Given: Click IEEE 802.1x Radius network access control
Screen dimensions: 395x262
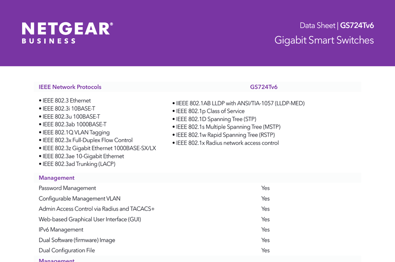Looking at the screenshot, I should click(x=227, y=143).
